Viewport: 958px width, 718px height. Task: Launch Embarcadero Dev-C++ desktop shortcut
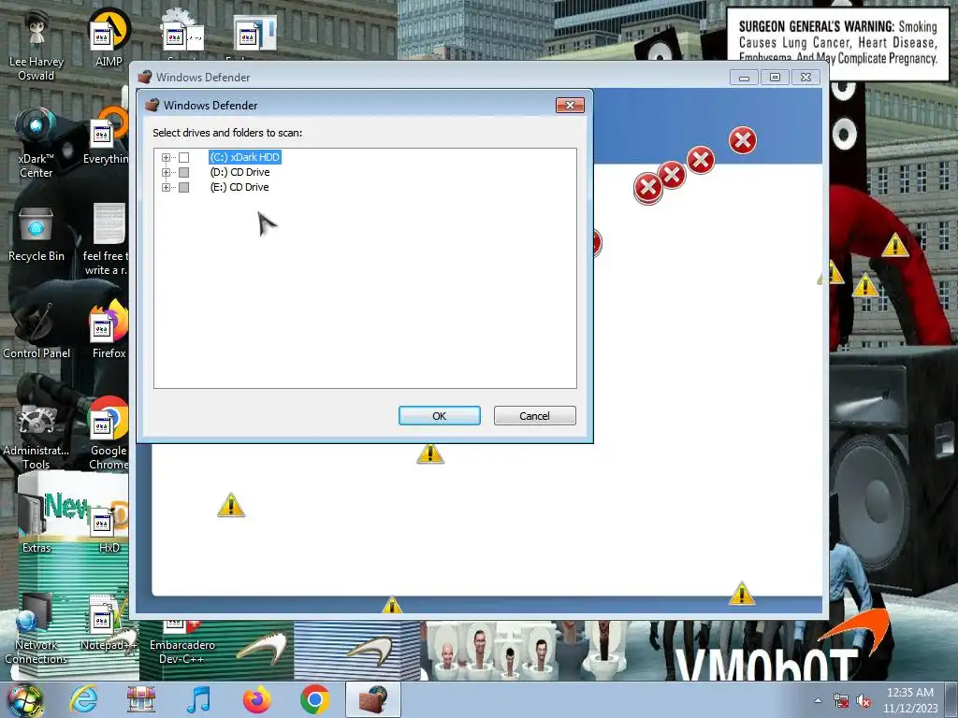(x=182, y=641)
